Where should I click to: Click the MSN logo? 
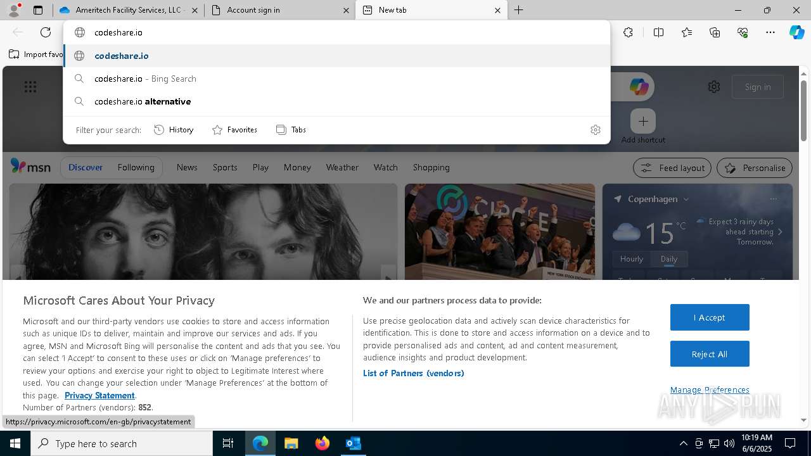(30, 167)
